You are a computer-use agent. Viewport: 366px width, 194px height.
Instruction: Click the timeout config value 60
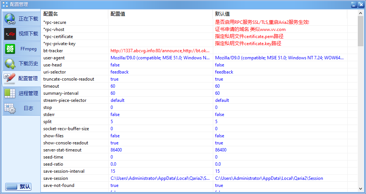113,86
